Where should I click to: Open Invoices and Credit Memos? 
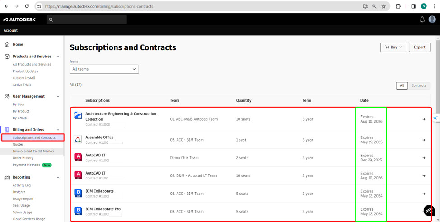point(33,151)
